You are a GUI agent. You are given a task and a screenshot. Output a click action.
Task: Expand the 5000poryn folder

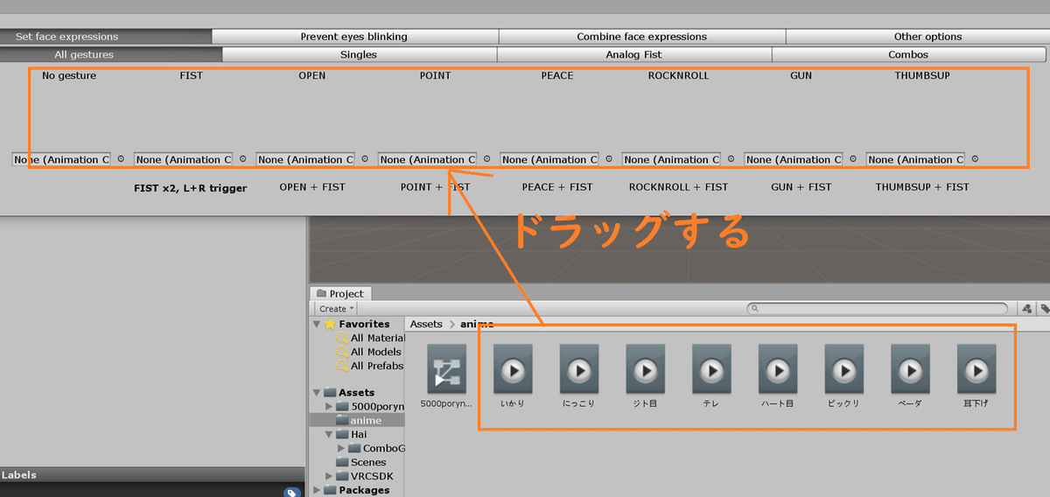tap(329, 406)
